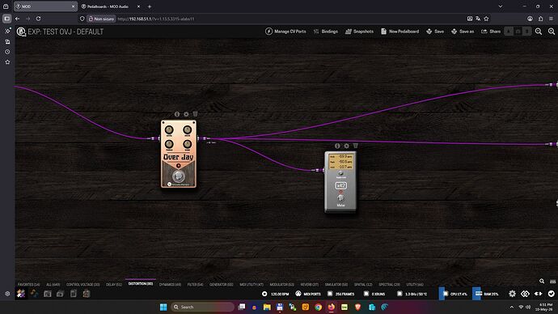The height and width of the screenshot is (314, 558).
Task: Click the small knob under Meter display
Action: click(340, 173)
